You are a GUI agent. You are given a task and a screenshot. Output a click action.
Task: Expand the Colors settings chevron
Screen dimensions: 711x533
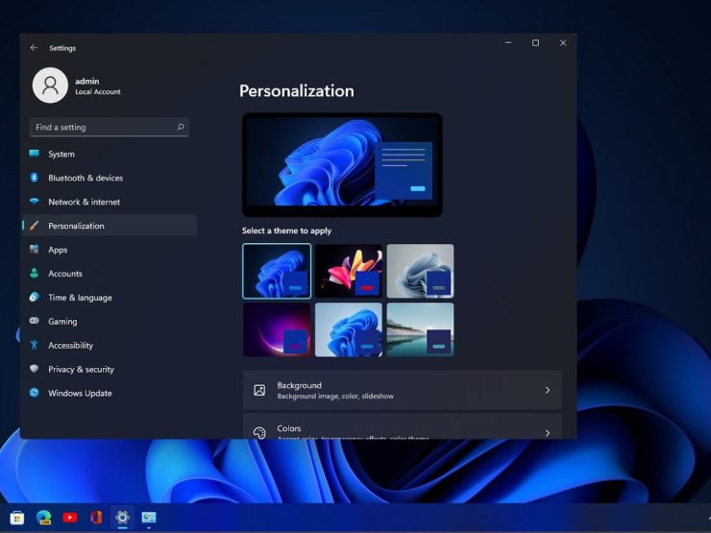[x=548, y=433]
